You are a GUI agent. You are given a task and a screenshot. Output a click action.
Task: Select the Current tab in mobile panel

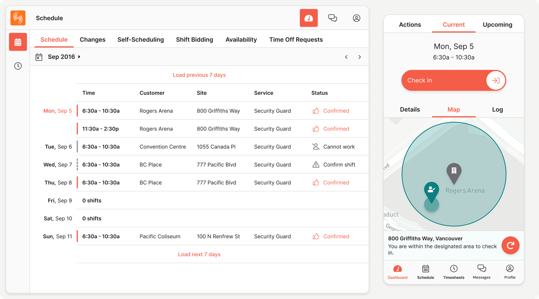454,24
